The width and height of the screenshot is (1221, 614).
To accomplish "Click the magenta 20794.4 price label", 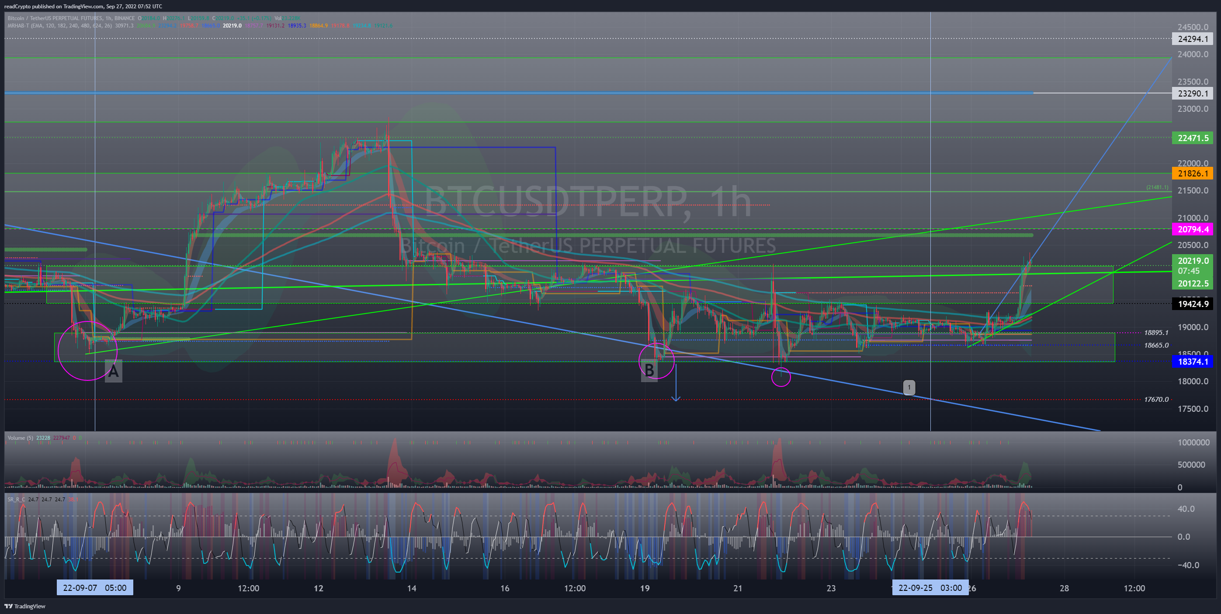I will click(1193, 229).
